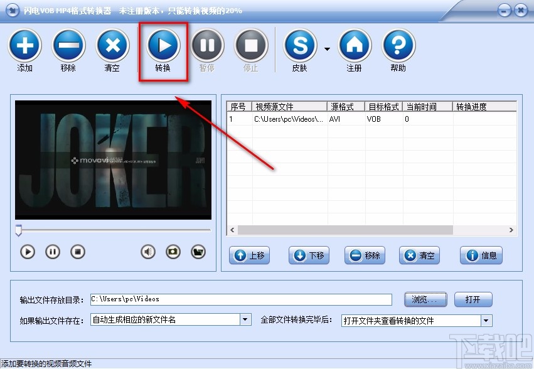Screen dimensions: 534x369
Task: Click the 停止 stop toolbar icon
Action: pyautogui.click(x=250, y=46)
